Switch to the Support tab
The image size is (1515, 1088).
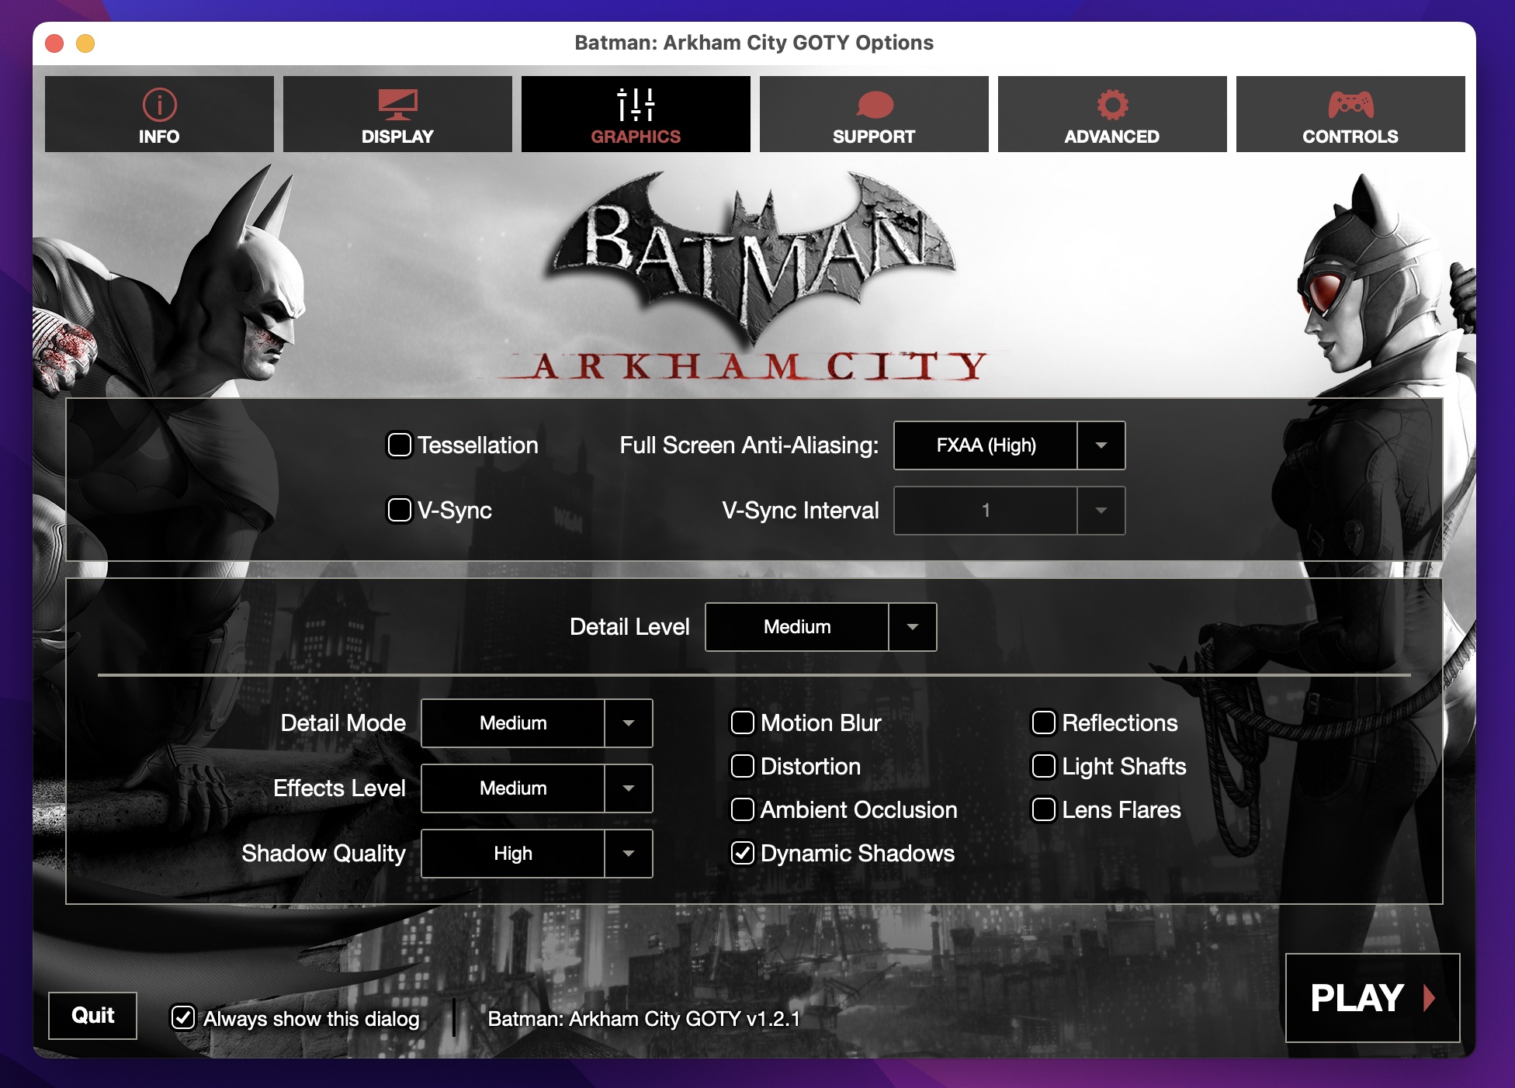tap(873, 113)
